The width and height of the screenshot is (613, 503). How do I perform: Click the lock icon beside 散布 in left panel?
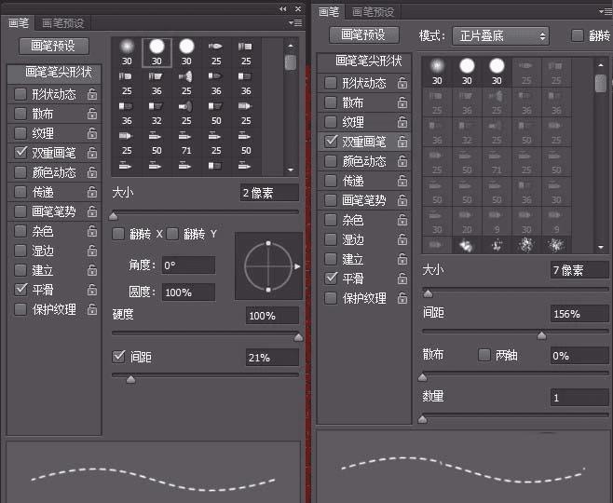(x=92, y=114)
